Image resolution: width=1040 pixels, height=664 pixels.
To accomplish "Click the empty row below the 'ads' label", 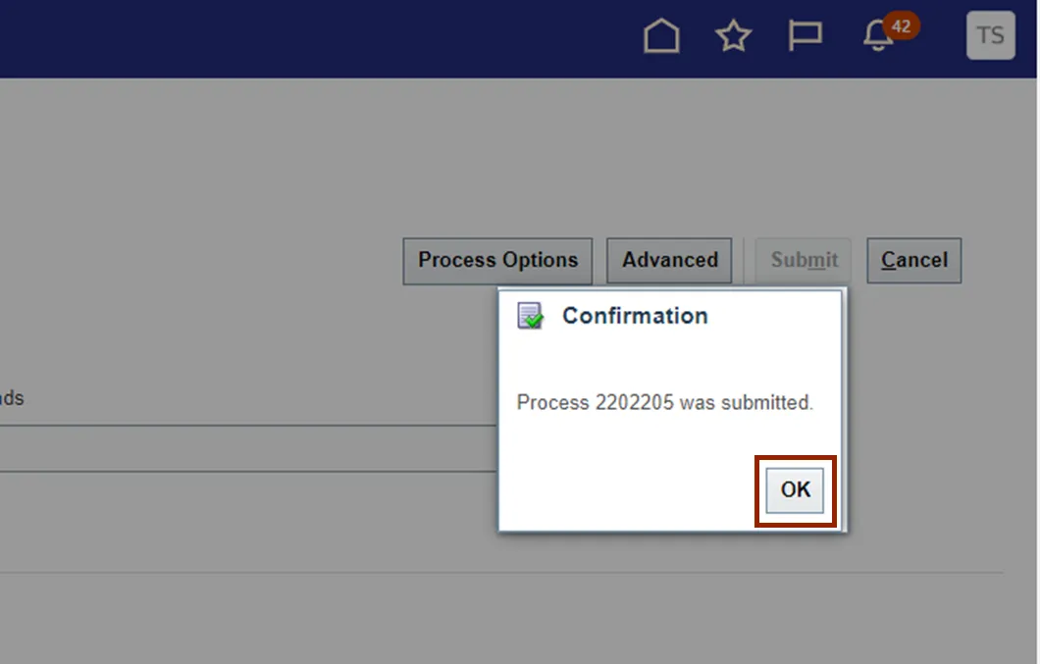I will [x=245, y=449].
